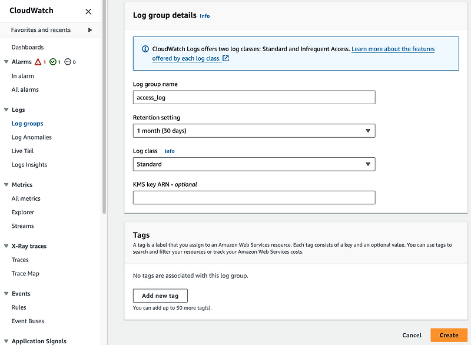Open Live Tail from sidebar
Viewport: 471px width, 345px height.
[22, 151]
